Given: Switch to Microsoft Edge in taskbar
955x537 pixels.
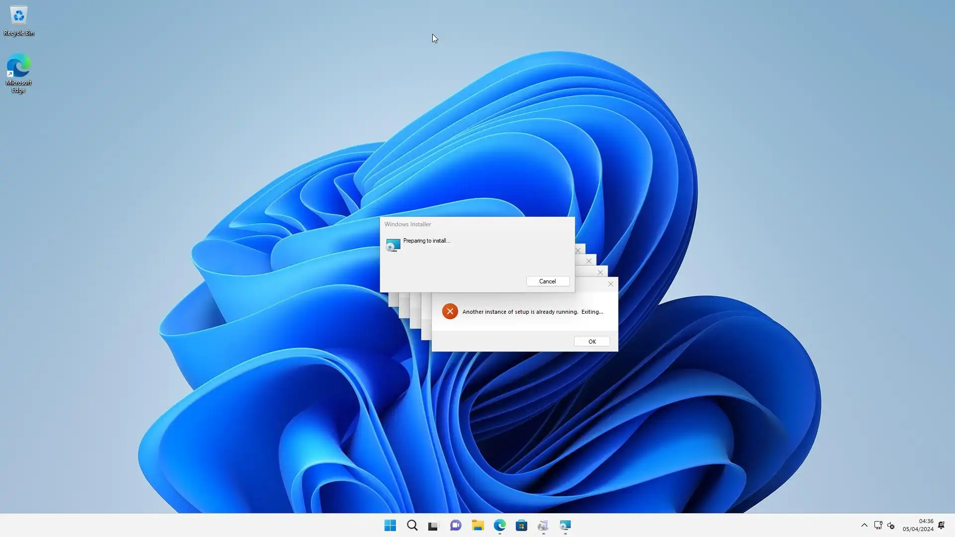Looking at the screenshot, I should [x=499, y=526].
